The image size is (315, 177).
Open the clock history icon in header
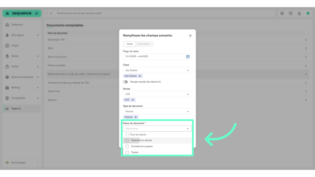[290, 13]
